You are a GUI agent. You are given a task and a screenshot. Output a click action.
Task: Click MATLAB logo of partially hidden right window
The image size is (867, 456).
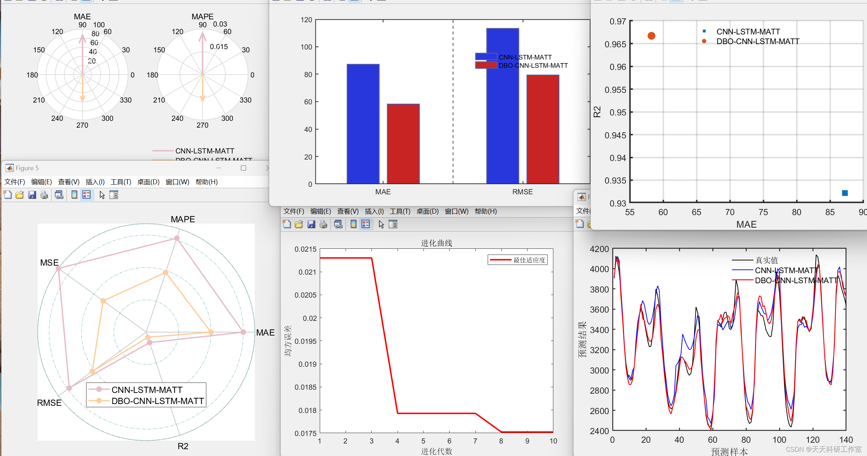click(582, 197)
